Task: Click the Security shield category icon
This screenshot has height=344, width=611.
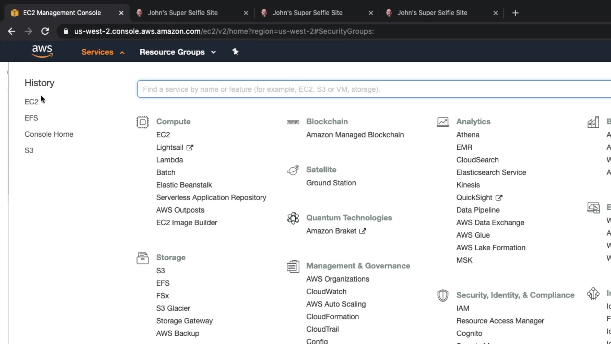Action: click(x=443, y=296)
